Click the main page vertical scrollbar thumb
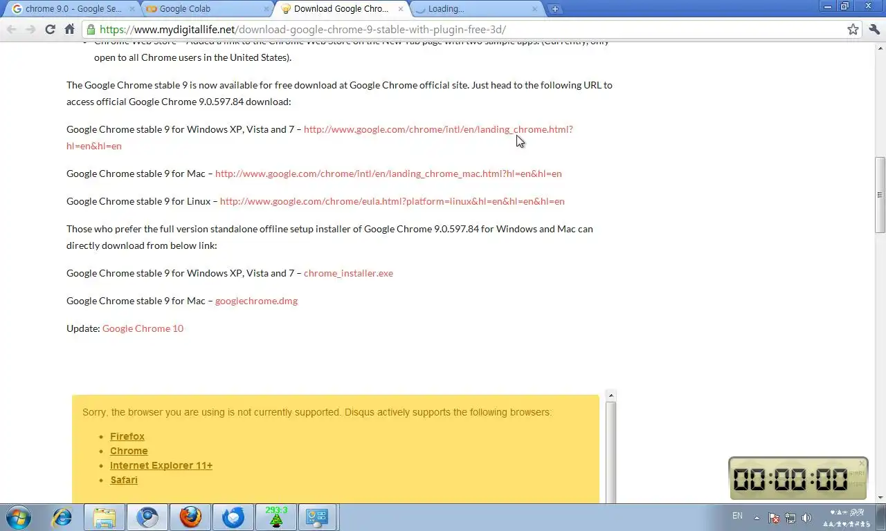Viewport: 886px width, 531px height. click(880, 195)
